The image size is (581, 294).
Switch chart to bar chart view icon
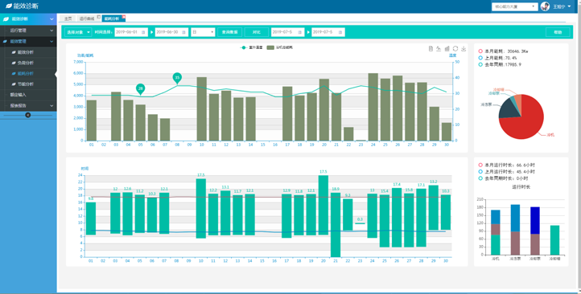click(x=447, y=49)
